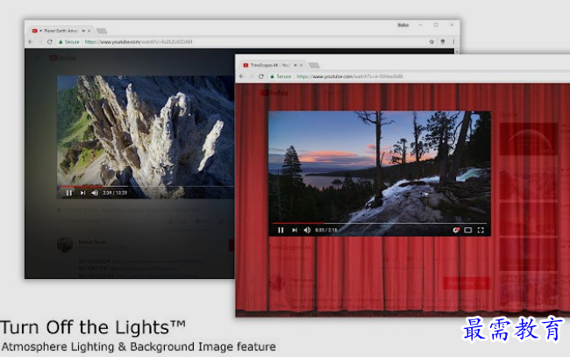The height and width of the screenshot is (357, 570).
Task: Reload the page in the front browser window
Action: point(261,76)
